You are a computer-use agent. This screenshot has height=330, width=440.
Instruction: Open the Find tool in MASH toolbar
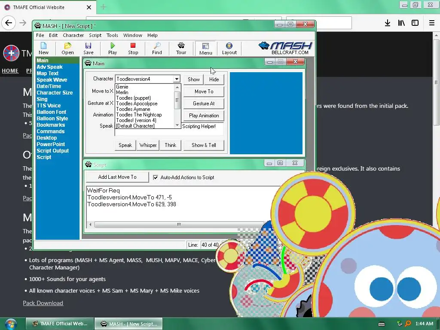click(157, 48)
